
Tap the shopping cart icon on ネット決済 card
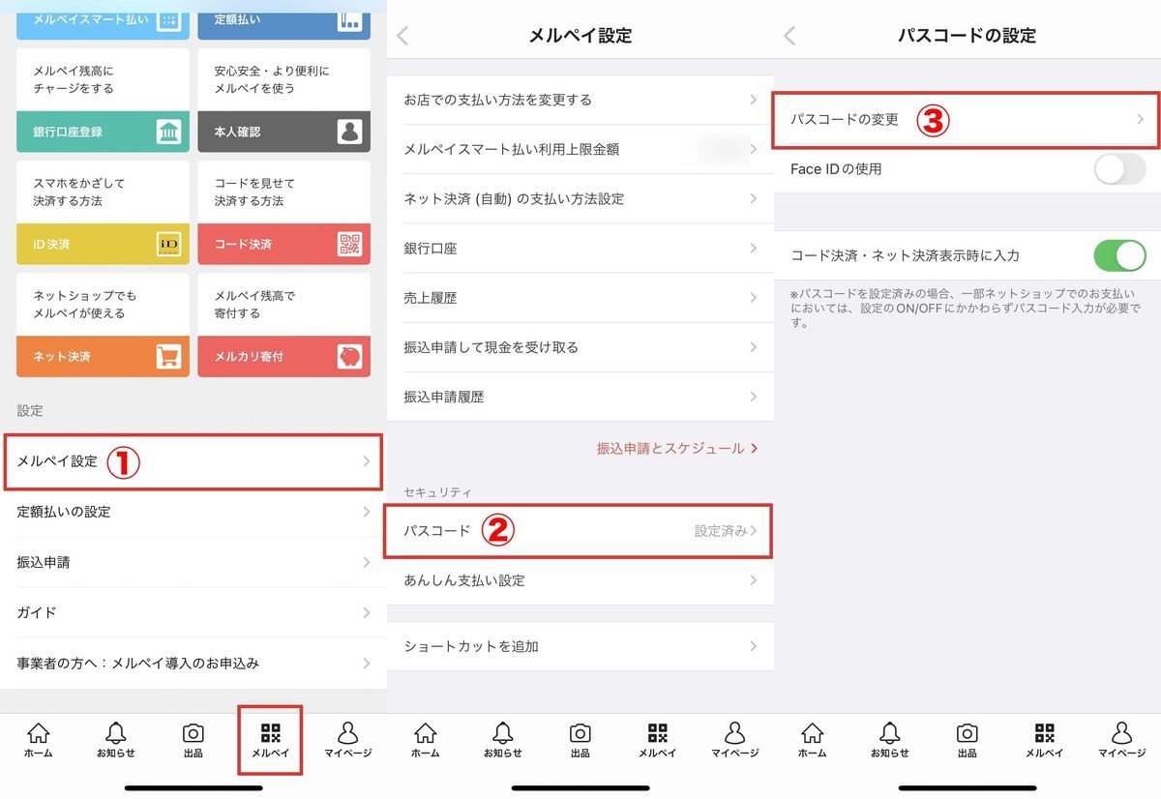pos(168,357)
